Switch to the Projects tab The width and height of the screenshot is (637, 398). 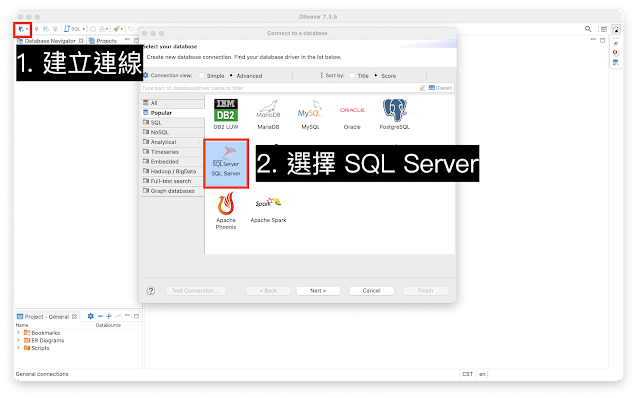pos(104,41)
